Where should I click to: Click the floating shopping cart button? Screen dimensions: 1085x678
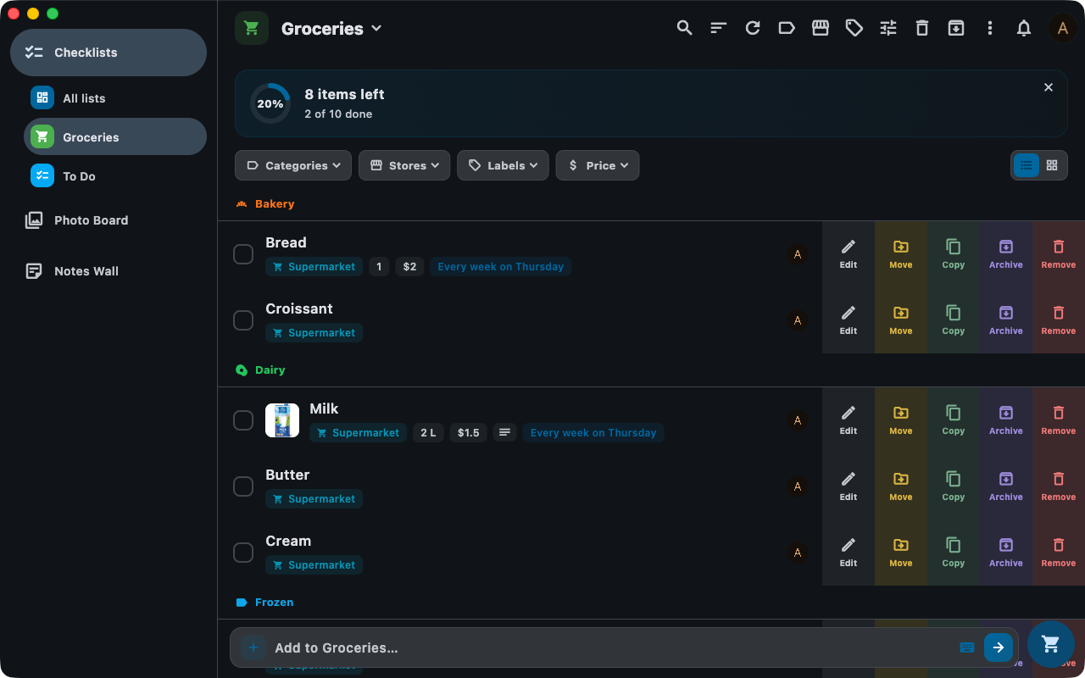(x=1051, y=644)
